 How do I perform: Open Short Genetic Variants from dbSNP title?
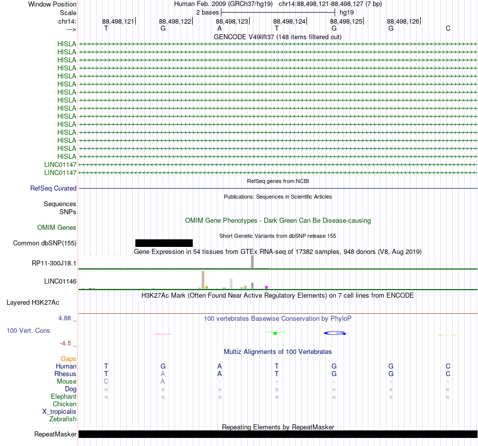(278, 236)
